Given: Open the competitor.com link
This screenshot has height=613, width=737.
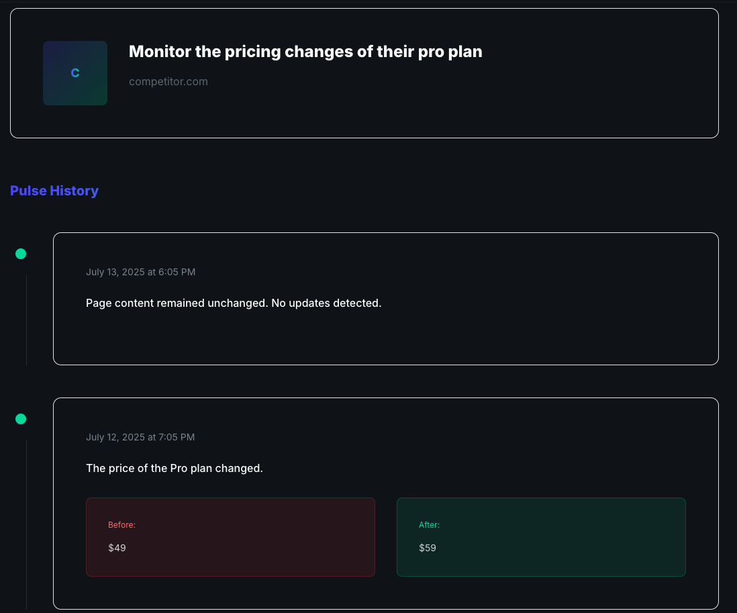Looking at the screenshot, I should pos(168,81).
